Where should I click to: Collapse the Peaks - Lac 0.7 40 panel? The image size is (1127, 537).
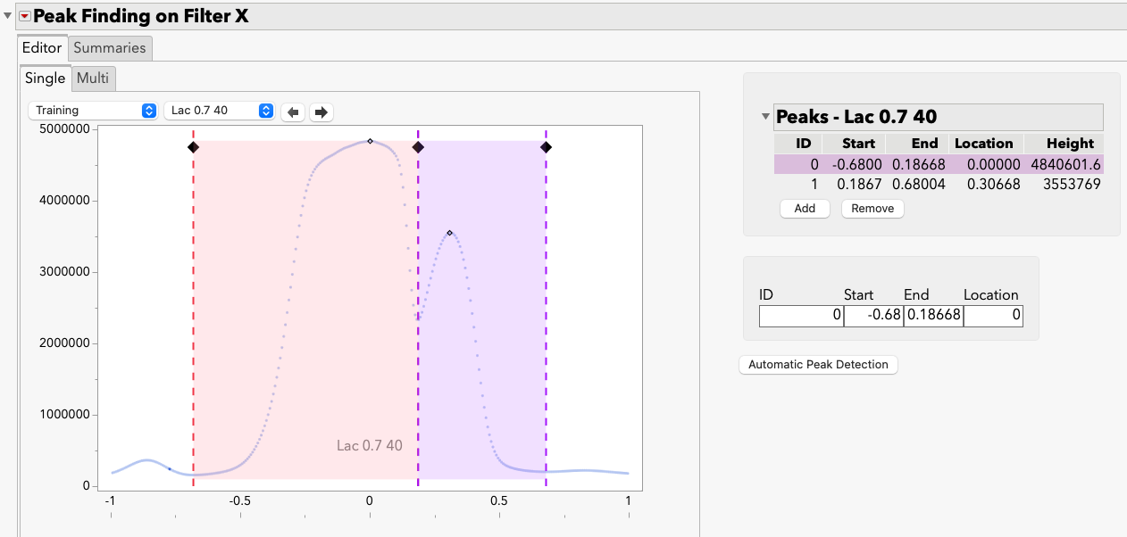point(765,117)
